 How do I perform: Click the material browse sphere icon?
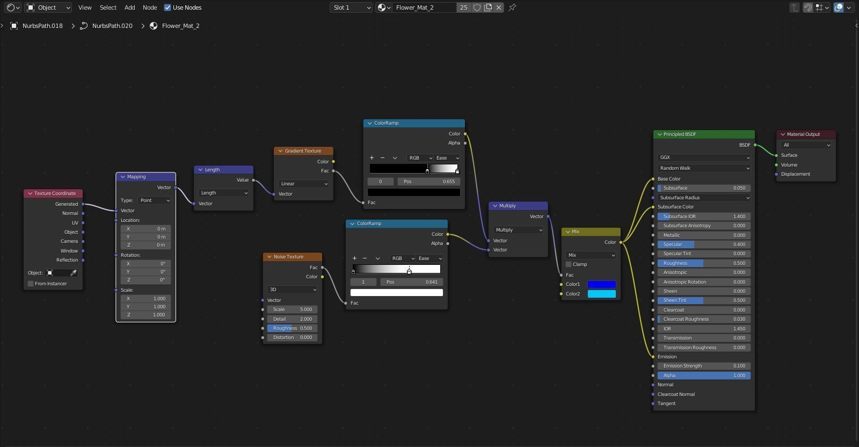point(383,8)
